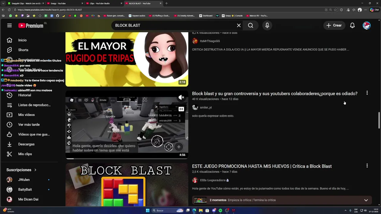The height and width of the screenshot is (214, 381).
Task: Toggle captions CC on the preview
Action: click(181, 109)
